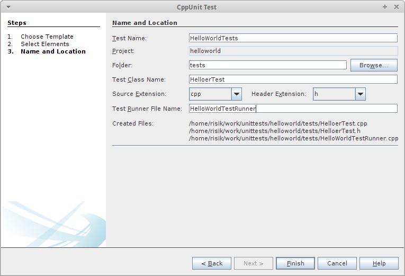
Task: Cancel the CppUnit Test wizard
Action: point(337,263)
